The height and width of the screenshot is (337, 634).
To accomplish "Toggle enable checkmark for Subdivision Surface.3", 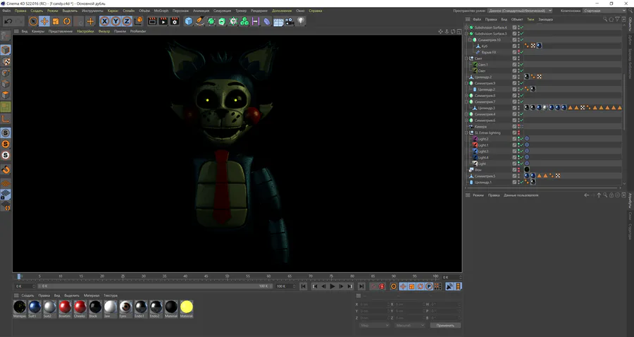I will (x=521, y=34).
